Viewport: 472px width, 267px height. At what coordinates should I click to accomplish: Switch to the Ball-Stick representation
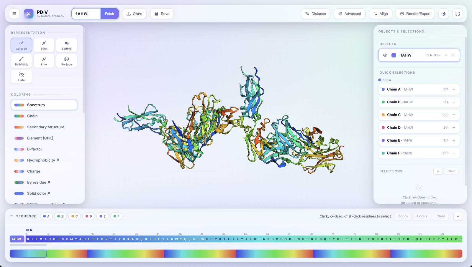21,61
